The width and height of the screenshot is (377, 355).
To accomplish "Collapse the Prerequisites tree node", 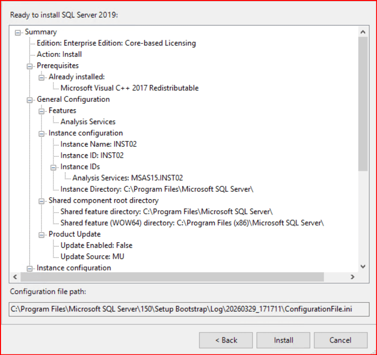I will pyautogui.click(x=29, y=66).
